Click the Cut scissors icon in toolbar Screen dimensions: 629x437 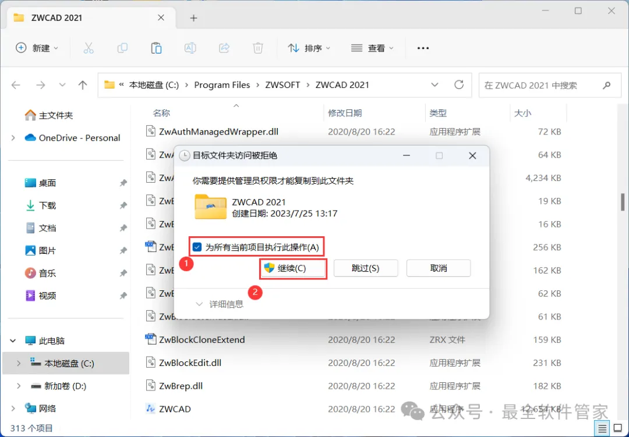(89, 48)
